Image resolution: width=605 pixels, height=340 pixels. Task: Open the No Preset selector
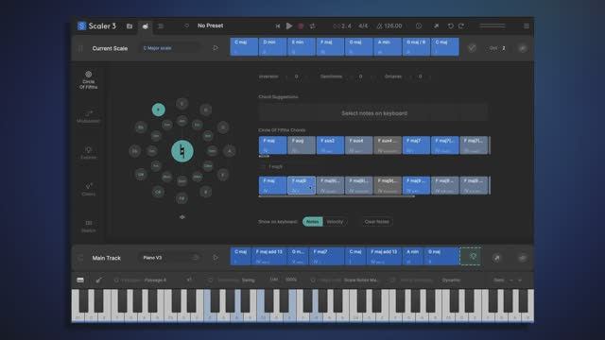tap(210, 25)
